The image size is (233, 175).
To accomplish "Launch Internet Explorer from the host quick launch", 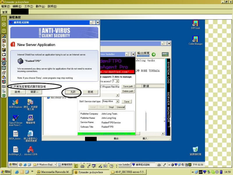I will click(x=17, y=172).
